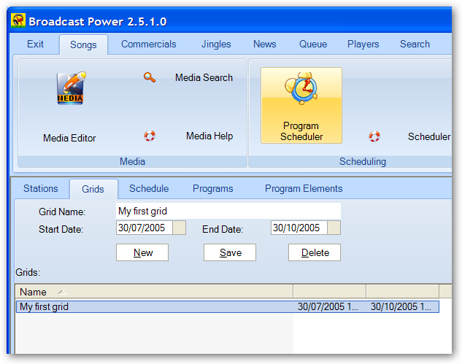Click the third blank column header
Image resolution: width=462 pixels, height=364 pixels.
403,292
